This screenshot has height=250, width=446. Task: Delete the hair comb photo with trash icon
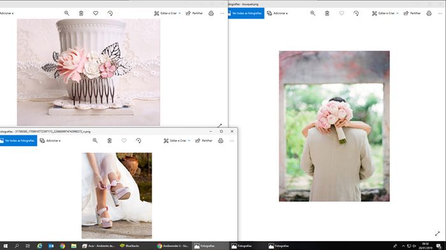click(81, 13)
